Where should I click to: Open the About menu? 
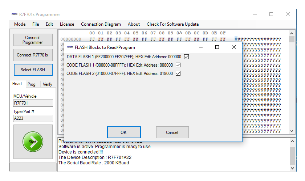(134, 24)
